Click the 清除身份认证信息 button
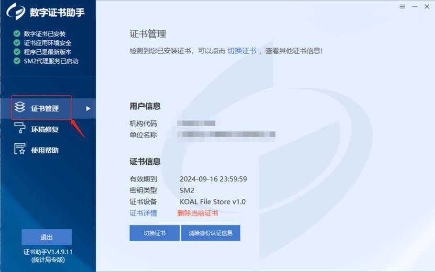This screenshot has width=435, height=272. pos(211,233)
